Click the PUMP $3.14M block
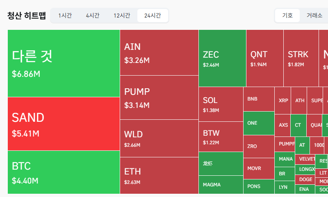The height and width of the screenshot is (197, 328). coord(159,98)
